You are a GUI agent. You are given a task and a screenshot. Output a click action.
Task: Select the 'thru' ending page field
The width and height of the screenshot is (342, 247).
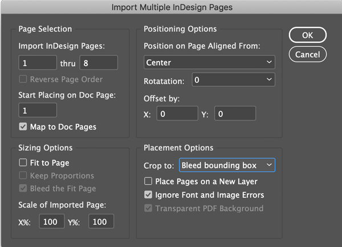point(99,63)
